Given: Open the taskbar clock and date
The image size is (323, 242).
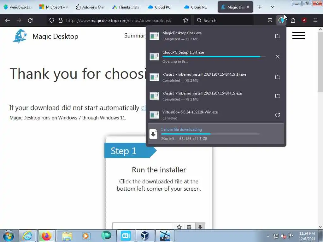Looking at the screenshot, I should pos(307,236).
